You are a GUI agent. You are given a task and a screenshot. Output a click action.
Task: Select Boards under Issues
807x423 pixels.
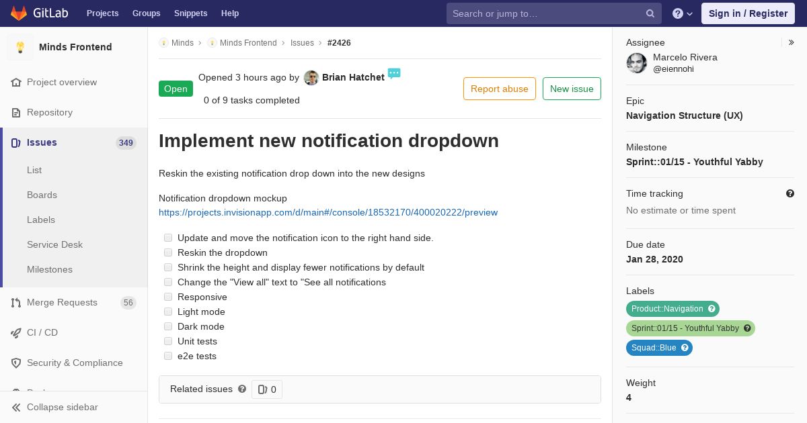point(42,195)
